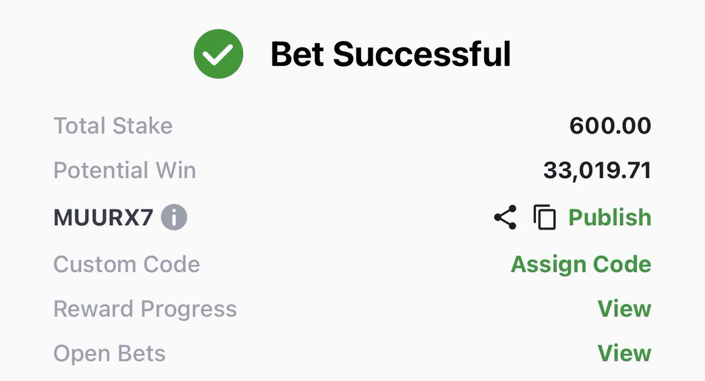Select Assign Code link

[x=581, y=264]
